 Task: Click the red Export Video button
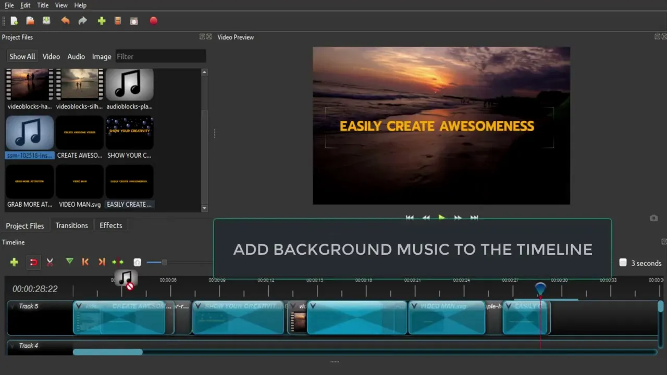[153, 21]
